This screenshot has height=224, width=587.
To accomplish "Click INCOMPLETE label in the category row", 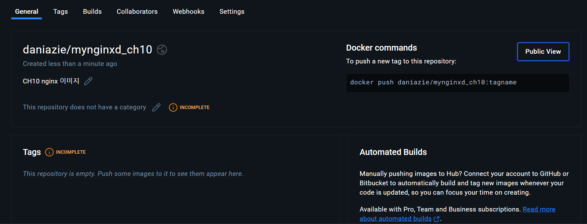I will click(194, 107).
